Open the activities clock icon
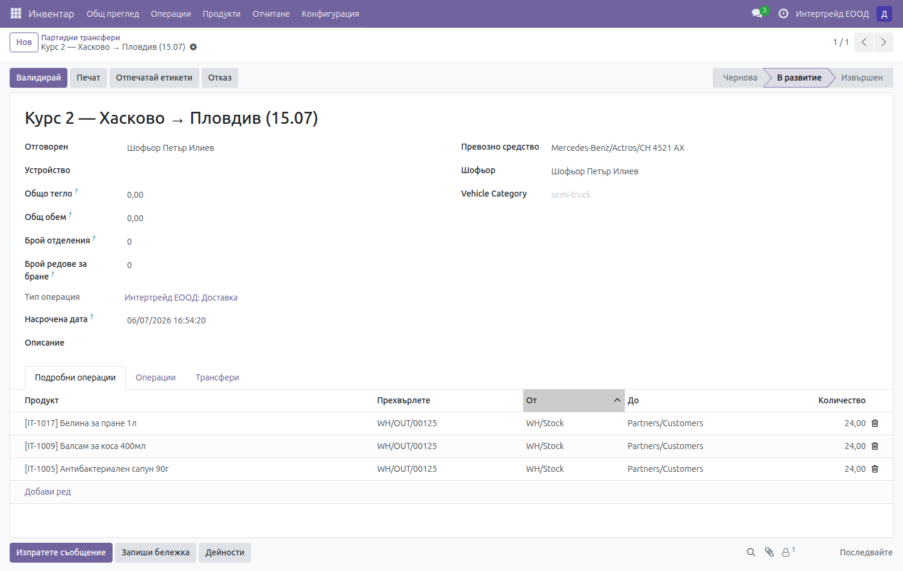 [783, 13]
